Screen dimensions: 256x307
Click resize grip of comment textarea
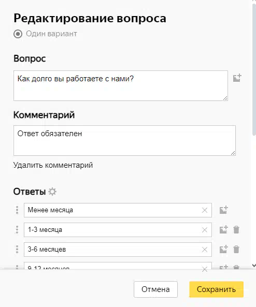[233, 153]
